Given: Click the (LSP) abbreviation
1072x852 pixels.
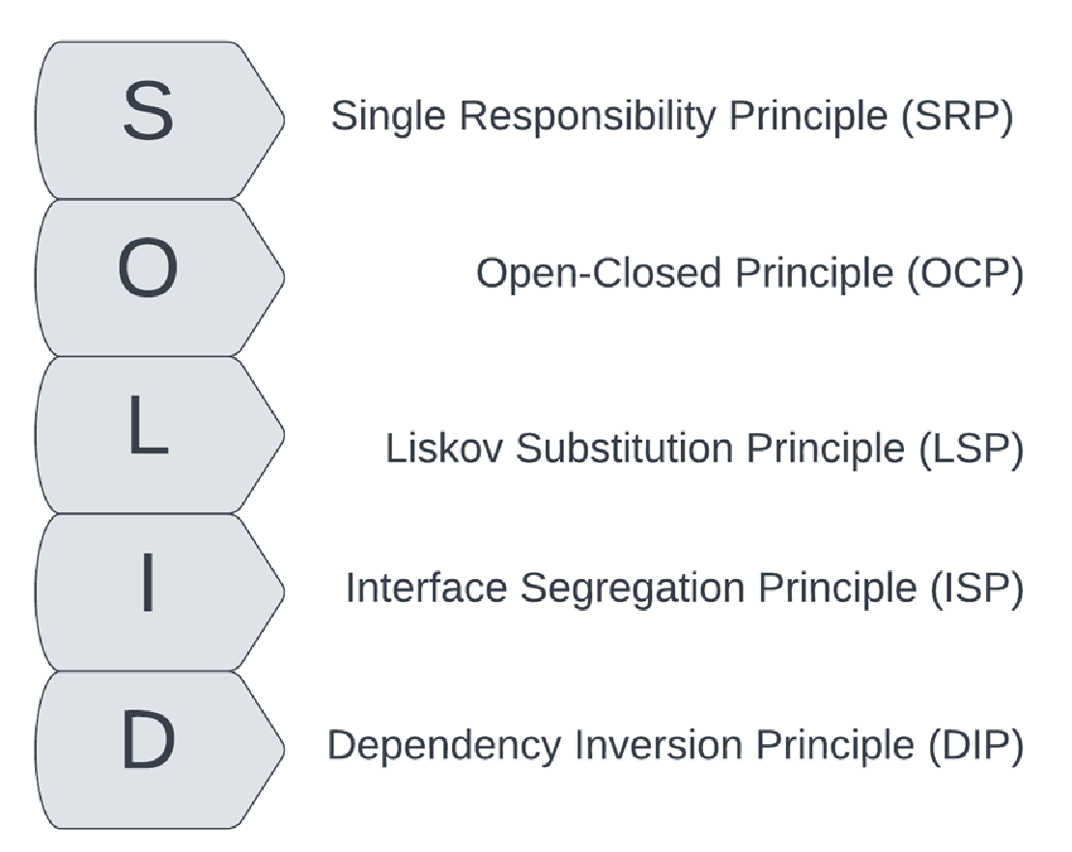Looking at the screenshot, I should (971, 450).
